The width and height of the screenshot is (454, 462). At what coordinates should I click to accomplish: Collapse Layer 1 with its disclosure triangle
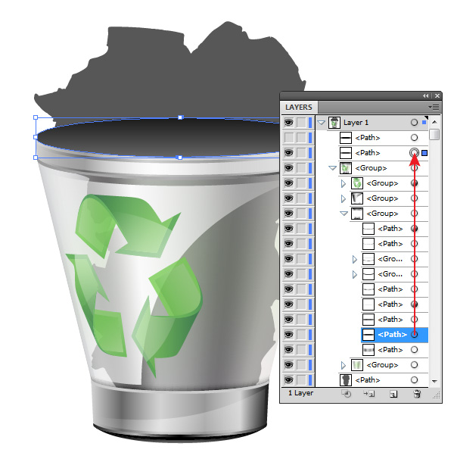point(322,123)
